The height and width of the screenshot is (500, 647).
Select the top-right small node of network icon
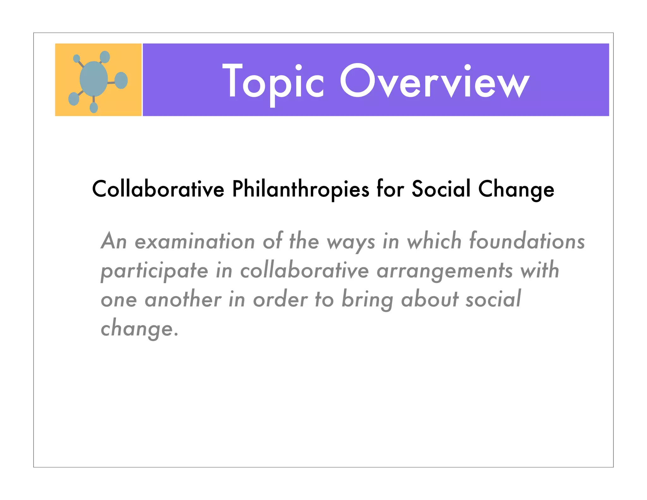click(105, 57)
